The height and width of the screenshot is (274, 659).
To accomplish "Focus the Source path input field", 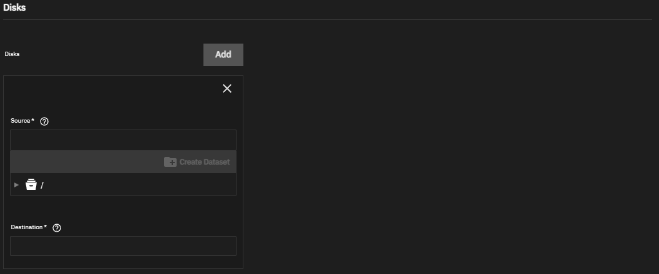I will (123, 139).
